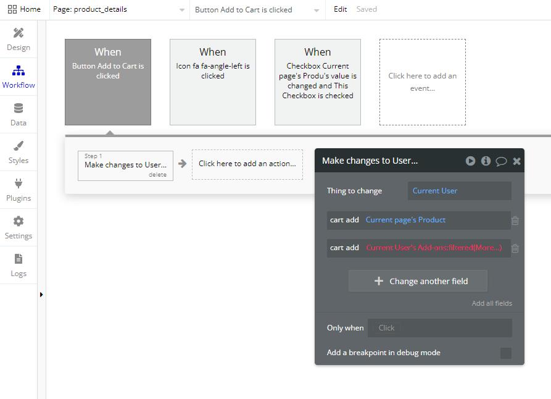This screenshot has width=551, height=399.
Task: Delete the Current page's Product cart field
Action: 515,220
